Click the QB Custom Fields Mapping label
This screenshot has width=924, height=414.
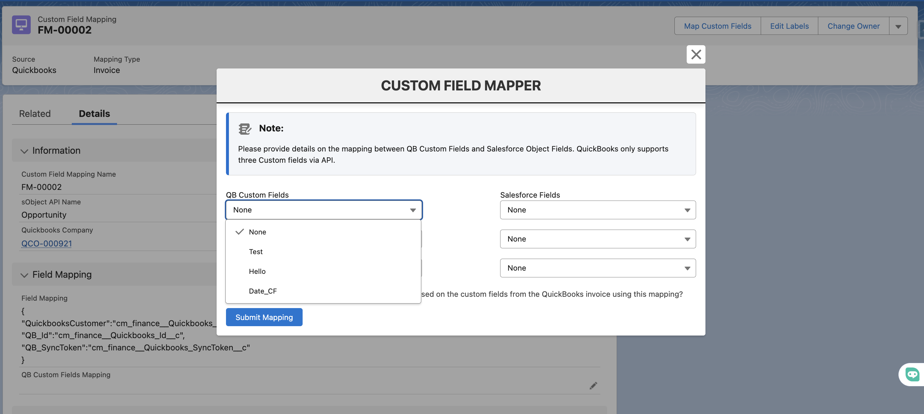(x=66, y=375)
